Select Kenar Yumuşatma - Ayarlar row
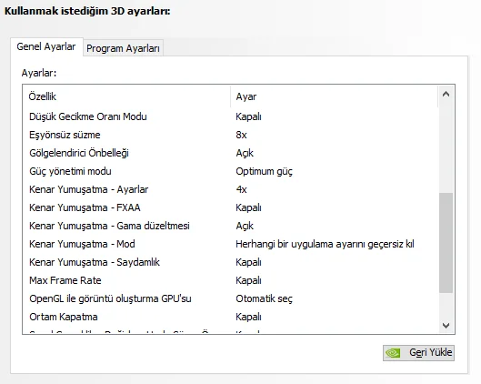481x384 pixels. click(231, 189)
